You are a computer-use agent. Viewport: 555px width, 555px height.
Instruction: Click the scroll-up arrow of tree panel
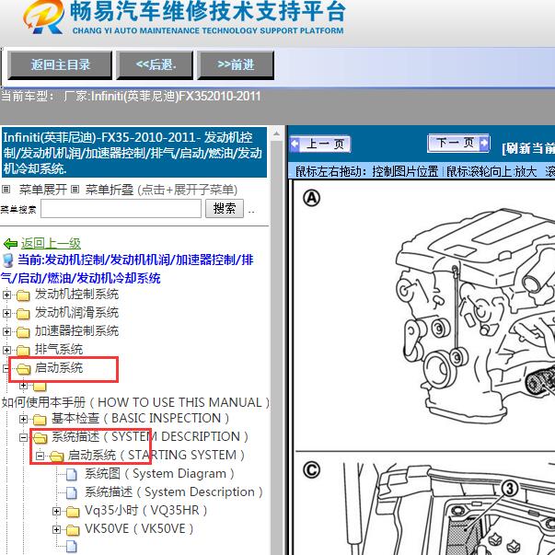[276, 134]
